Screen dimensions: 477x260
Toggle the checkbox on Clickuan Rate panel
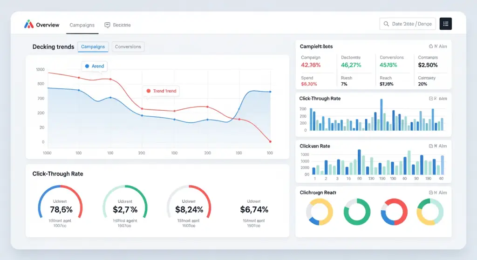point(431,146)
